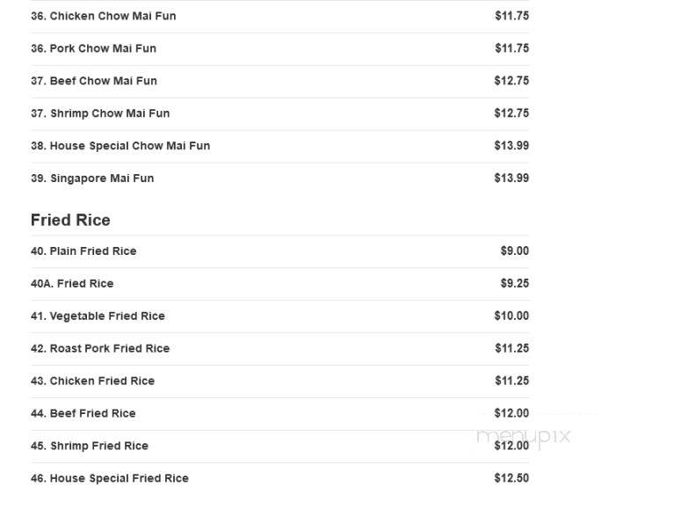This screenshot has height=509, width=681.
Task: Click the menupix watermark logo
Action: pyautogui.click(x=523, y=436)
